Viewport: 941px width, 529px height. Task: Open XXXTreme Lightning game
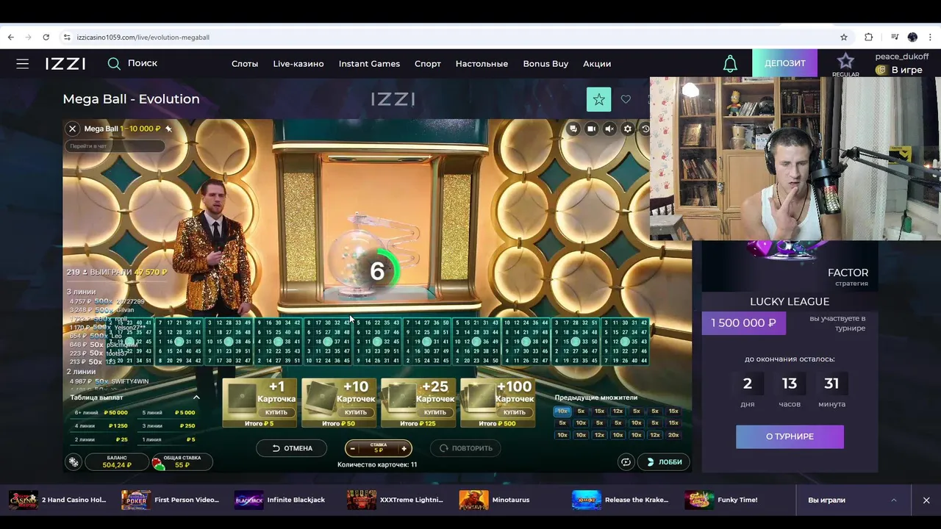396,500
